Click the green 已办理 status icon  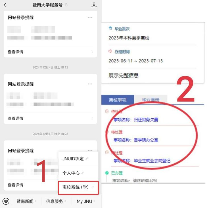coord(107,173)
